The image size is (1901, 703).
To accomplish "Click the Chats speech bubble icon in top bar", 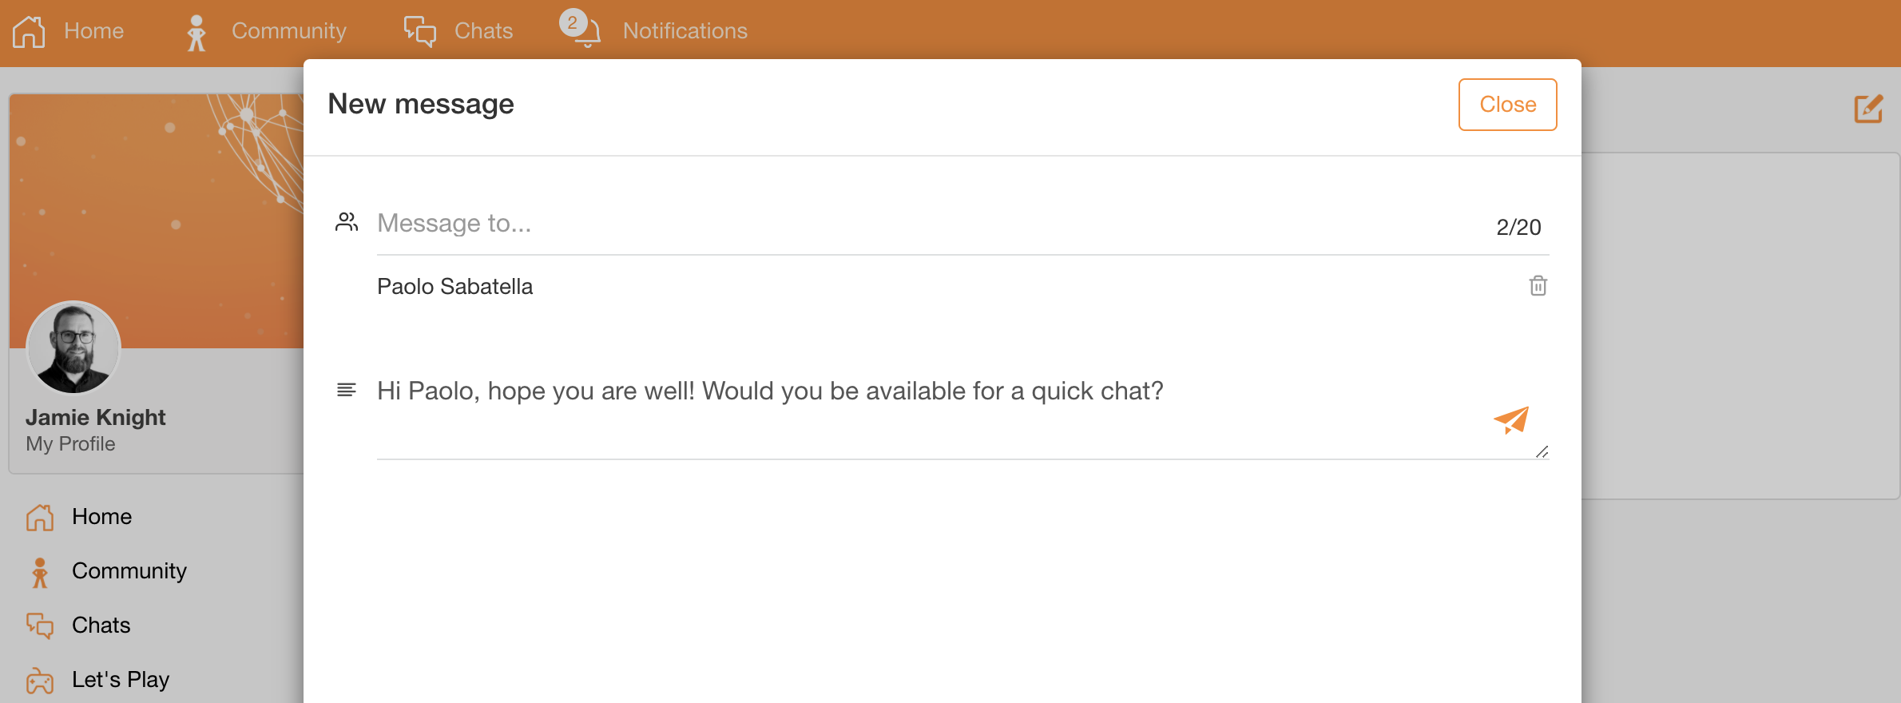I will 420,31.
